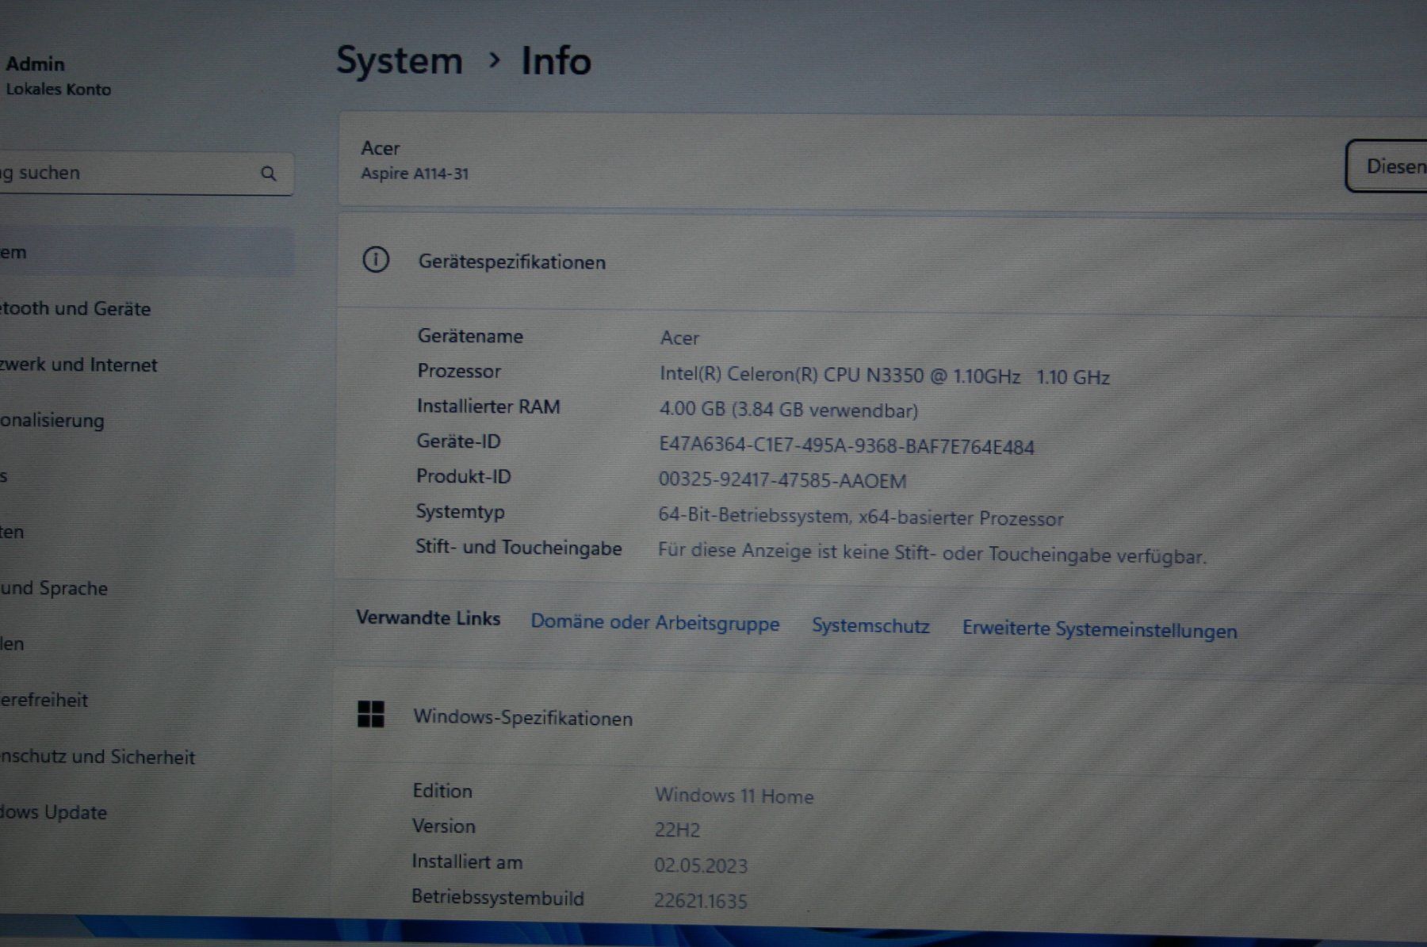The image size is (1427, 947).
Task: Open the Admin local account profile
Action: (x=57, y=75)
